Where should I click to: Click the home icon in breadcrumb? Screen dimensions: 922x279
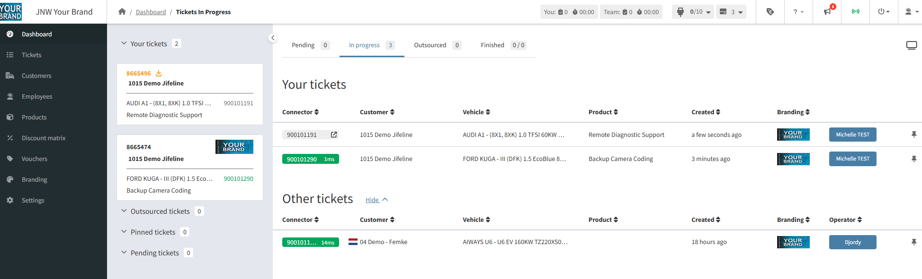pos(122,12)
